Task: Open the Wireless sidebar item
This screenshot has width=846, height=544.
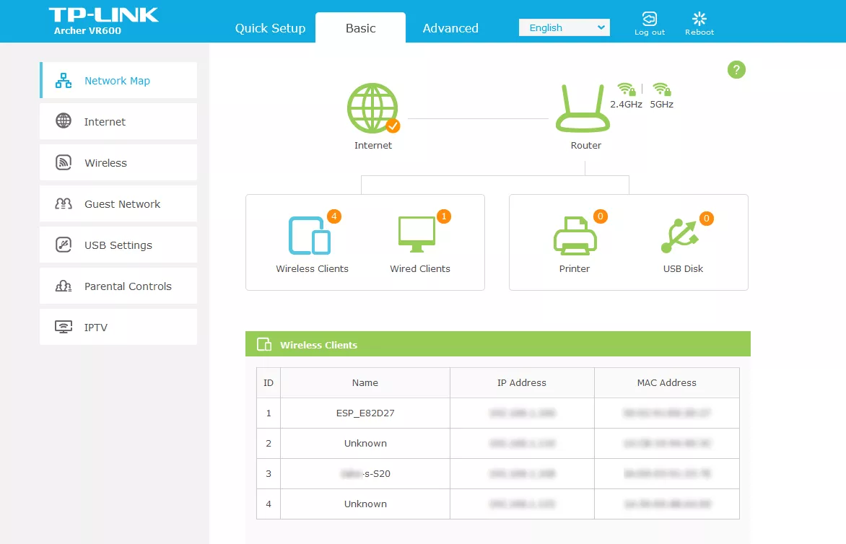Action: click(x=118, y=162)
